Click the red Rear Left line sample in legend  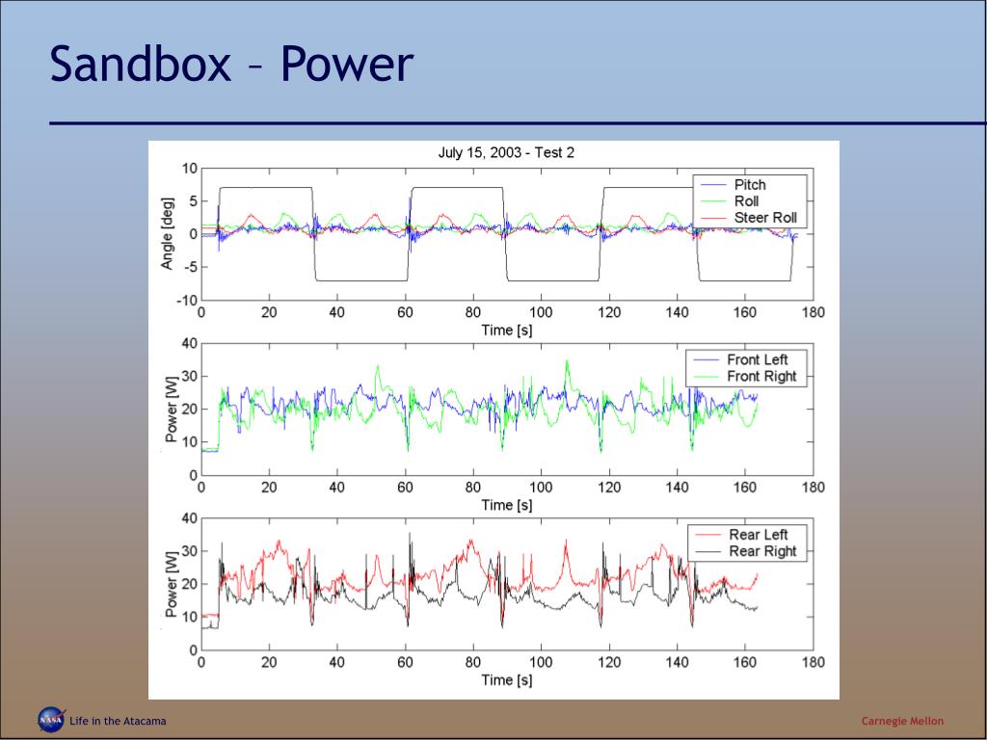pos(707,535)
